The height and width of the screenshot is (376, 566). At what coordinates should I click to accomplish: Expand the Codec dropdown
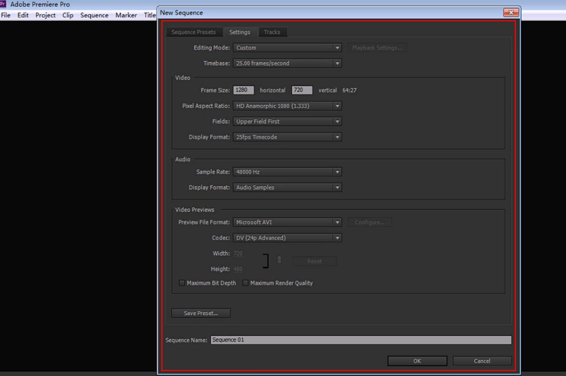tap(287, 238)
